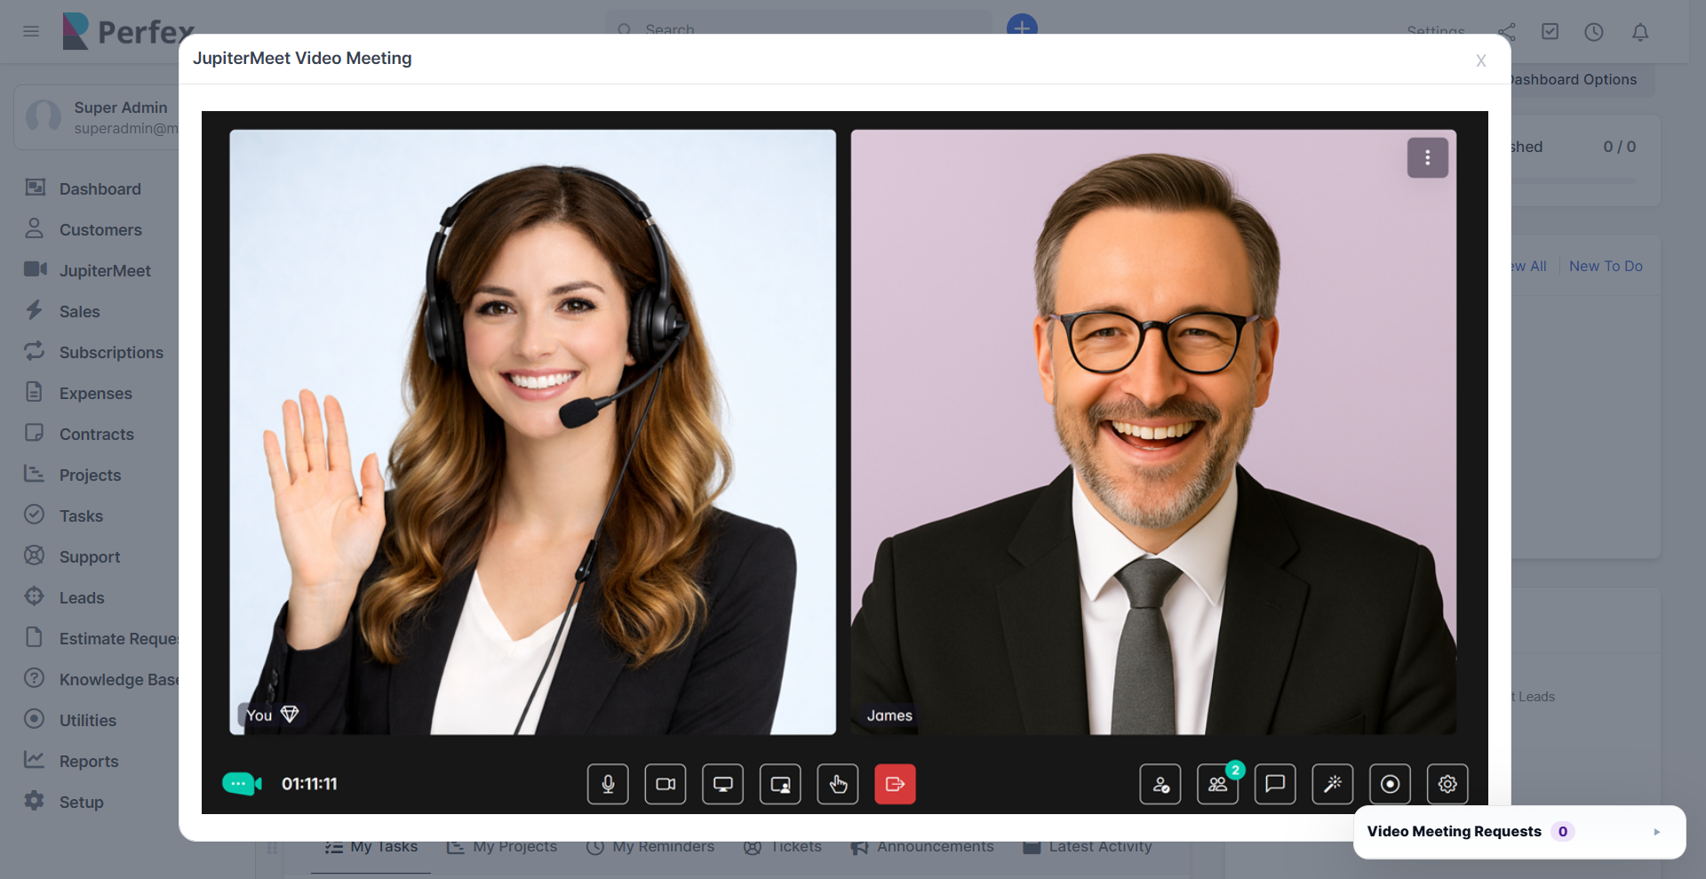Click the Settings link in top bar
This screenshot has height=879, width=1706.
click(x=1436, y=32)
